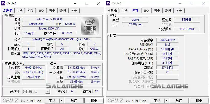Click the memory size value 32 GBytes
210x104 pixels.
point(135,24)
